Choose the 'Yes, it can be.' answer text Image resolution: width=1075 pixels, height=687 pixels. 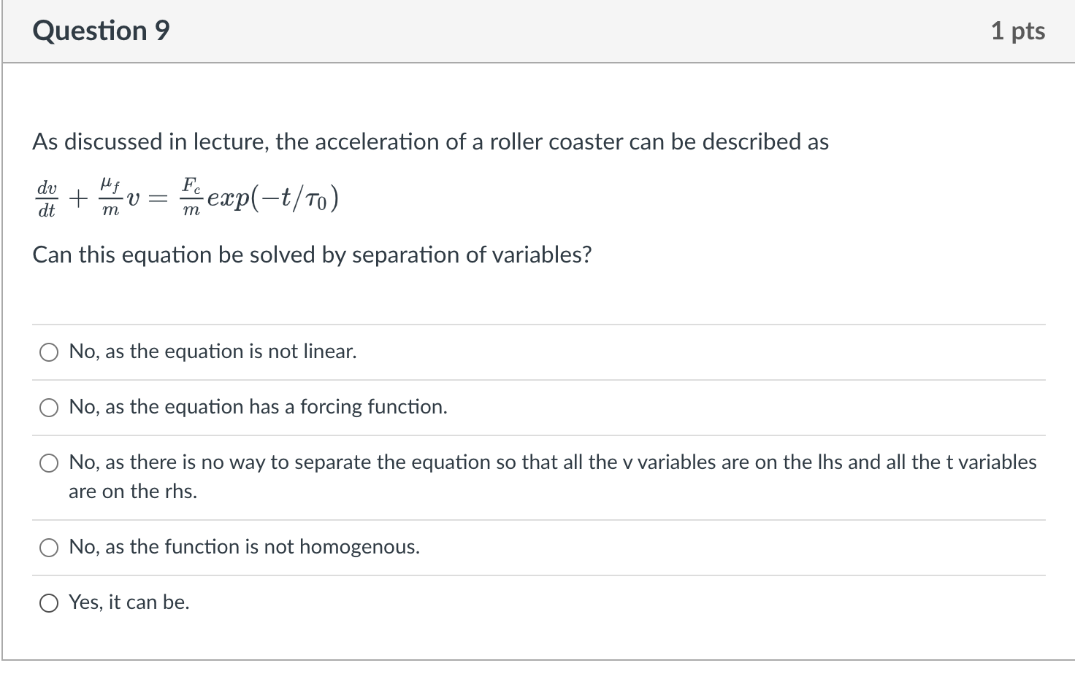pos(129,602)
